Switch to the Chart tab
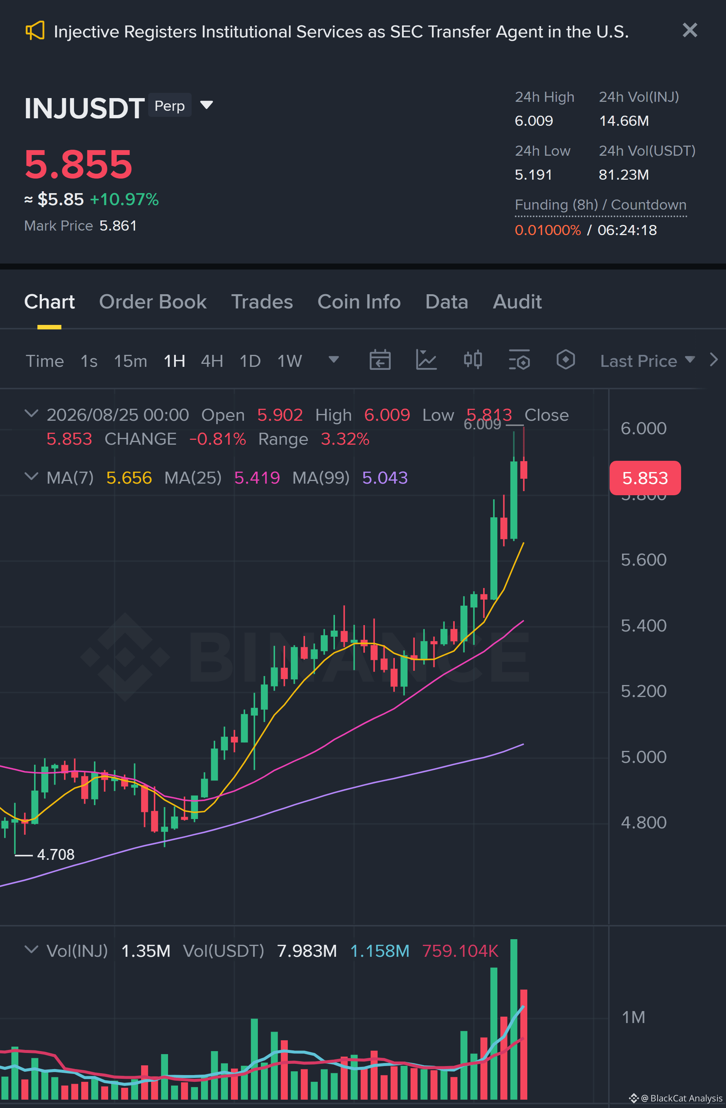The width and height of the screenshot is (726, 1108). coord(49,302)
